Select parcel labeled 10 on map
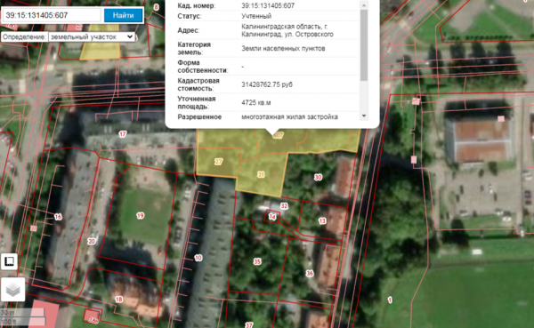 click(198, 258)
